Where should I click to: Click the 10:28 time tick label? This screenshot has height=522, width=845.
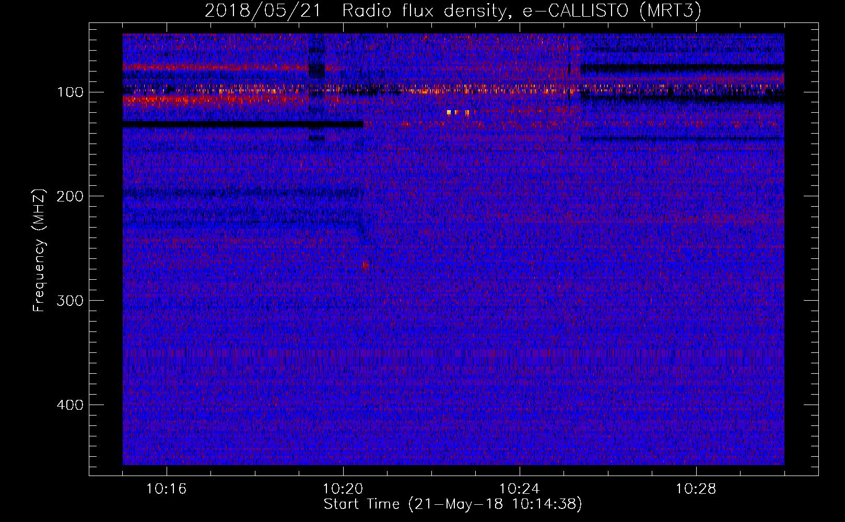[x=696, y=489]
